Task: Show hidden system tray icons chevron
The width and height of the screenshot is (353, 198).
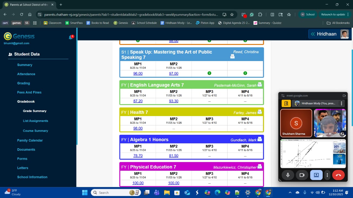Action: pos(290,193)
